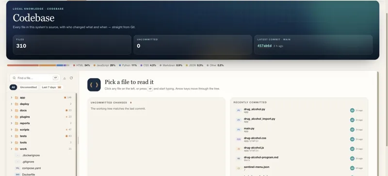The height and width of the screenshot is (176, 388).
Task: Refresh the file tree with the reload icon
Action: pos(71,78)
